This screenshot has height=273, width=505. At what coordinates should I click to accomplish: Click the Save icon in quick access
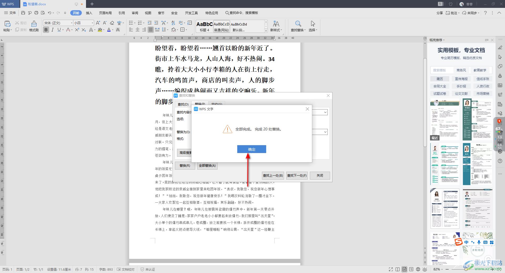coord(23,13)
